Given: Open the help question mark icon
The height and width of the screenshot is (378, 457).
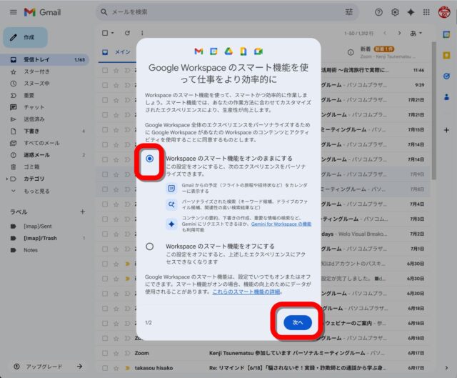Looking at the screenshot, I should click(x=378, y=12).
